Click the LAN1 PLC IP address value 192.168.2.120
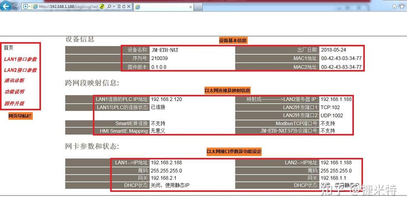The width and height of the screenshot is (407, 207). pyautogui.click(x=166, y=99)
